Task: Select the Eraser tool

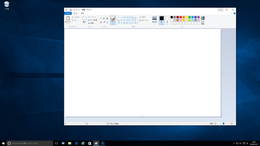Action: click(x=101, y=22)
